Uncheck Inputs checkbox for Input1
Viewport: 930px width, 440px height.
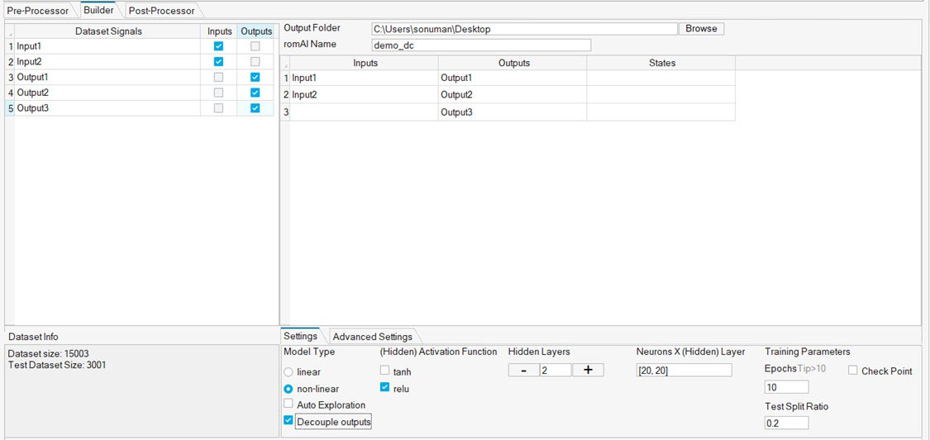(x=218, y=46)
